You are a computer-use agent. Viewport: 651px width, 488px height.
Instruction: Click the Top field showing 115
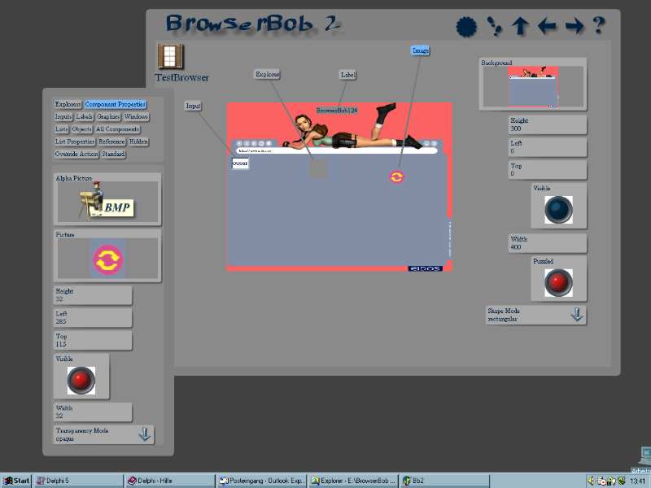(x=93, y=340)
